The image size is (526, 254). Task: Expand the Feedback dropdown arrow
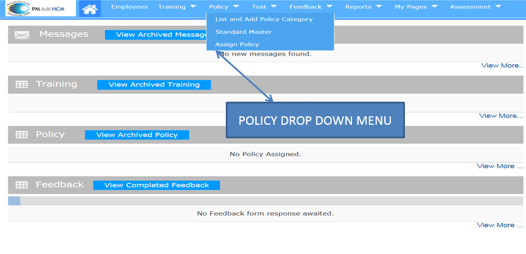coord(329,6)
